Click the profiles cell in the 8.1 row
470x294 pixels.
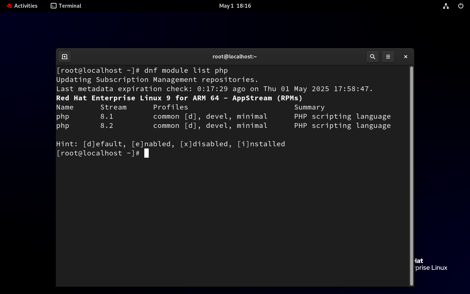click(x=210, y=116)
